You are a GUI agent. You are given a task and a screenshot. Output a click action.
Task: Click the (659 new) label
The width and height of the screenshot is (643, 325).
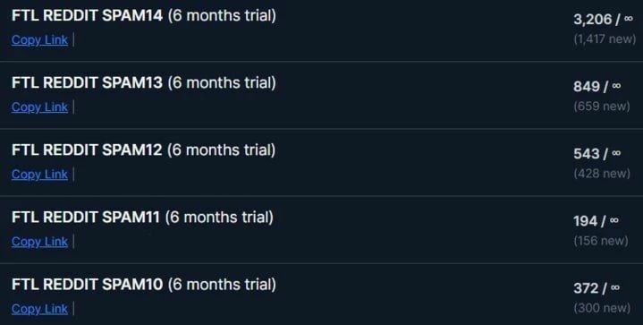[x=602, y=107]
